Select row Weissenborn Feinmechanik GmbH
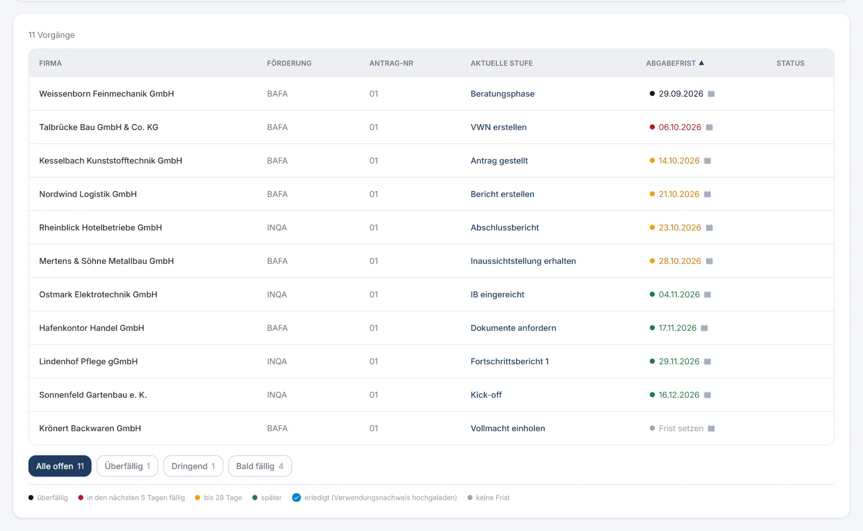 pyautogui.click(x=432, y=94)
